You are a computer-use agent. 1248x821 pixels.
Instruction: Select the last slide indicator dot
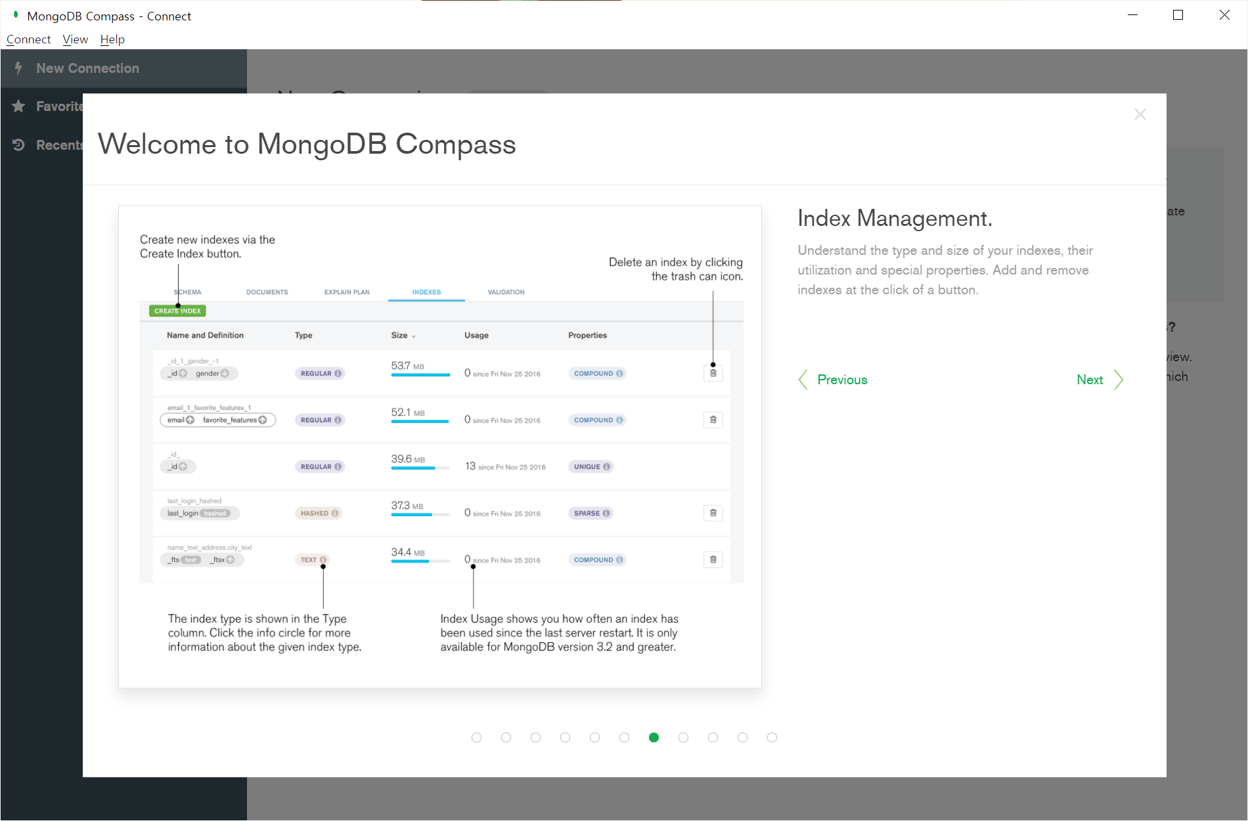click(x=772, y=738)
